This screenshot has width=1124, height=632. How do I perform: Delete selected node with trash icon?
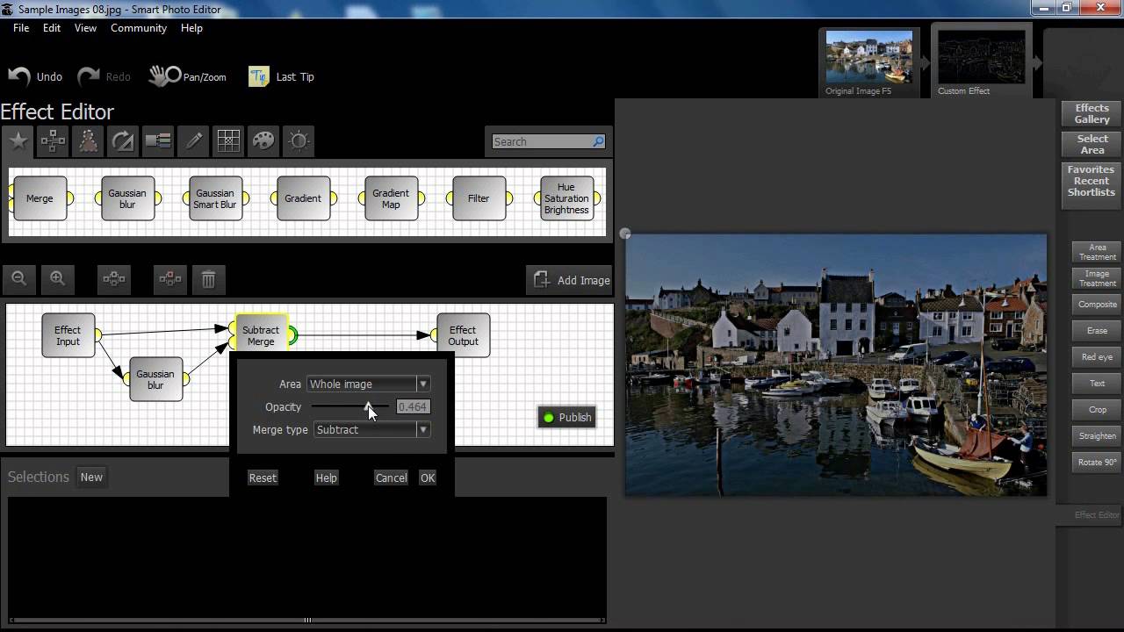point(208,279)
